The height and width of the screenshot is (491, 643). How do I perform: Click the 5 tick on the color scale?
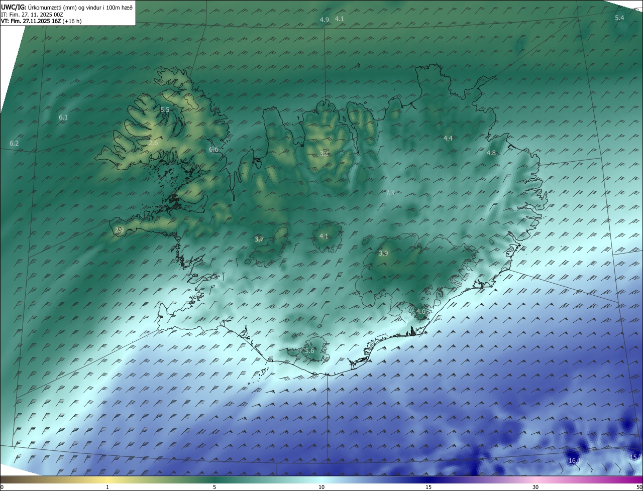[x=215, y=487]
